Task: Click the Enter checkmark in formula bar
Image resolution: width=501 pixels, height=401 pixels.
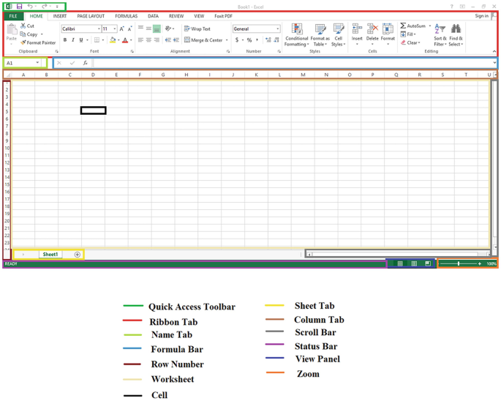Action: click(72, 63)
